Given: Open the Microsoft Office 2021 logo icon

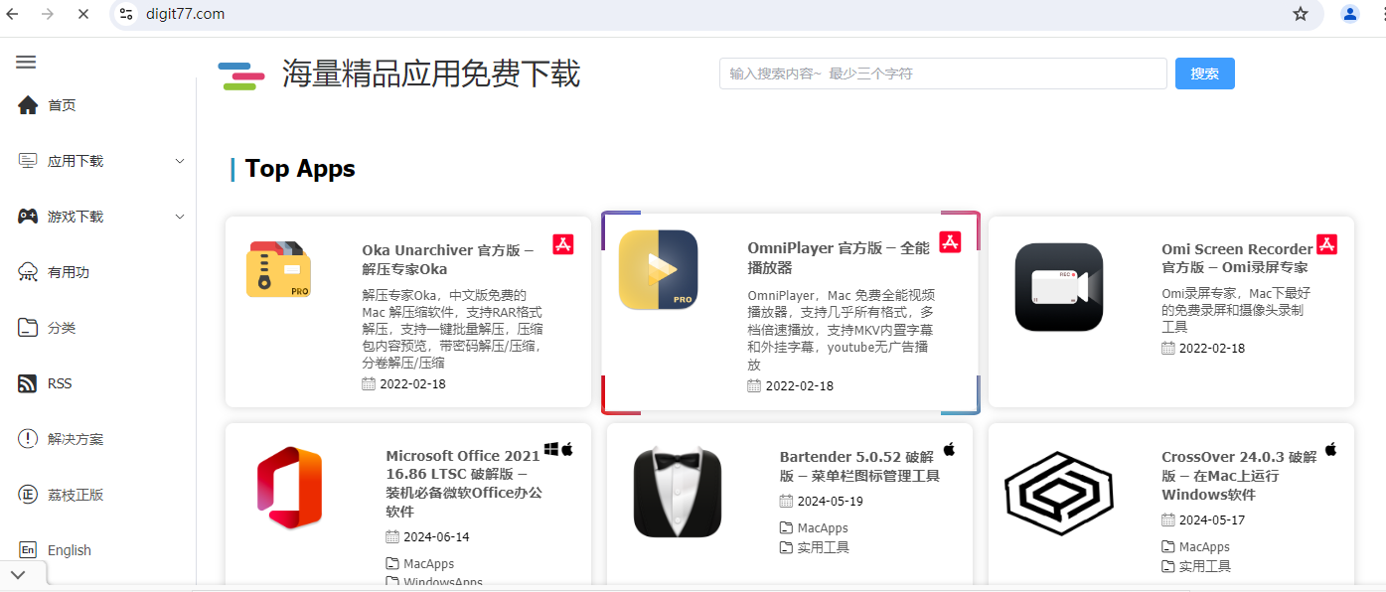Looking at the screenshot, I should point(289,488).
